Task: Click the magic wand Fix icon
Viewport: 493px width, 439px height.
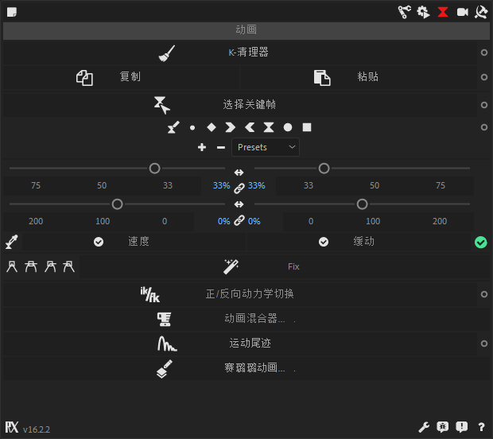Action: point(231,266)
